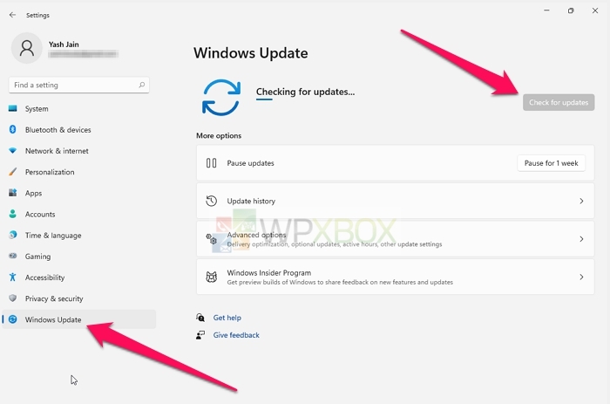Click the Network wifi icon
610x404 pixels.
pos(13,150)
